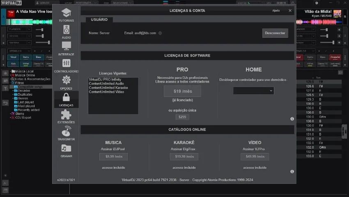Viewport: 349px width, 197px height.
Task: Select Recently added filter
Action: point(28,110)
